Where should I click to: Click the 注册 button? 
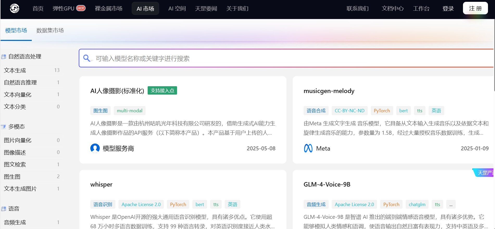click(475, 8)
